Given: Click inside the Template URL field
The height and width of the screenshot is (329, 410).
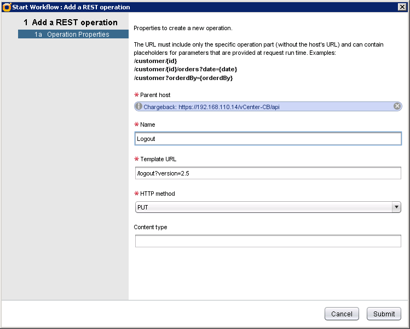Looking at the screenshot, I should (x=268, y=173).
